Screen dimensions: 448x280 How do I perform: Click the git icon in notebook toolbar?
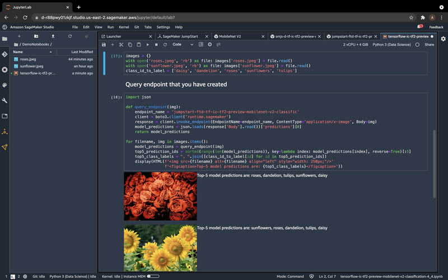pyautogui.click(x=218, y=44)
